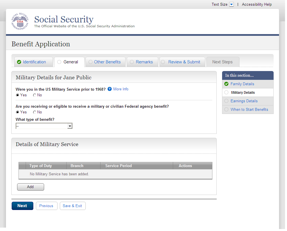Switch to the Review & Submit tab

click(184, 62)
